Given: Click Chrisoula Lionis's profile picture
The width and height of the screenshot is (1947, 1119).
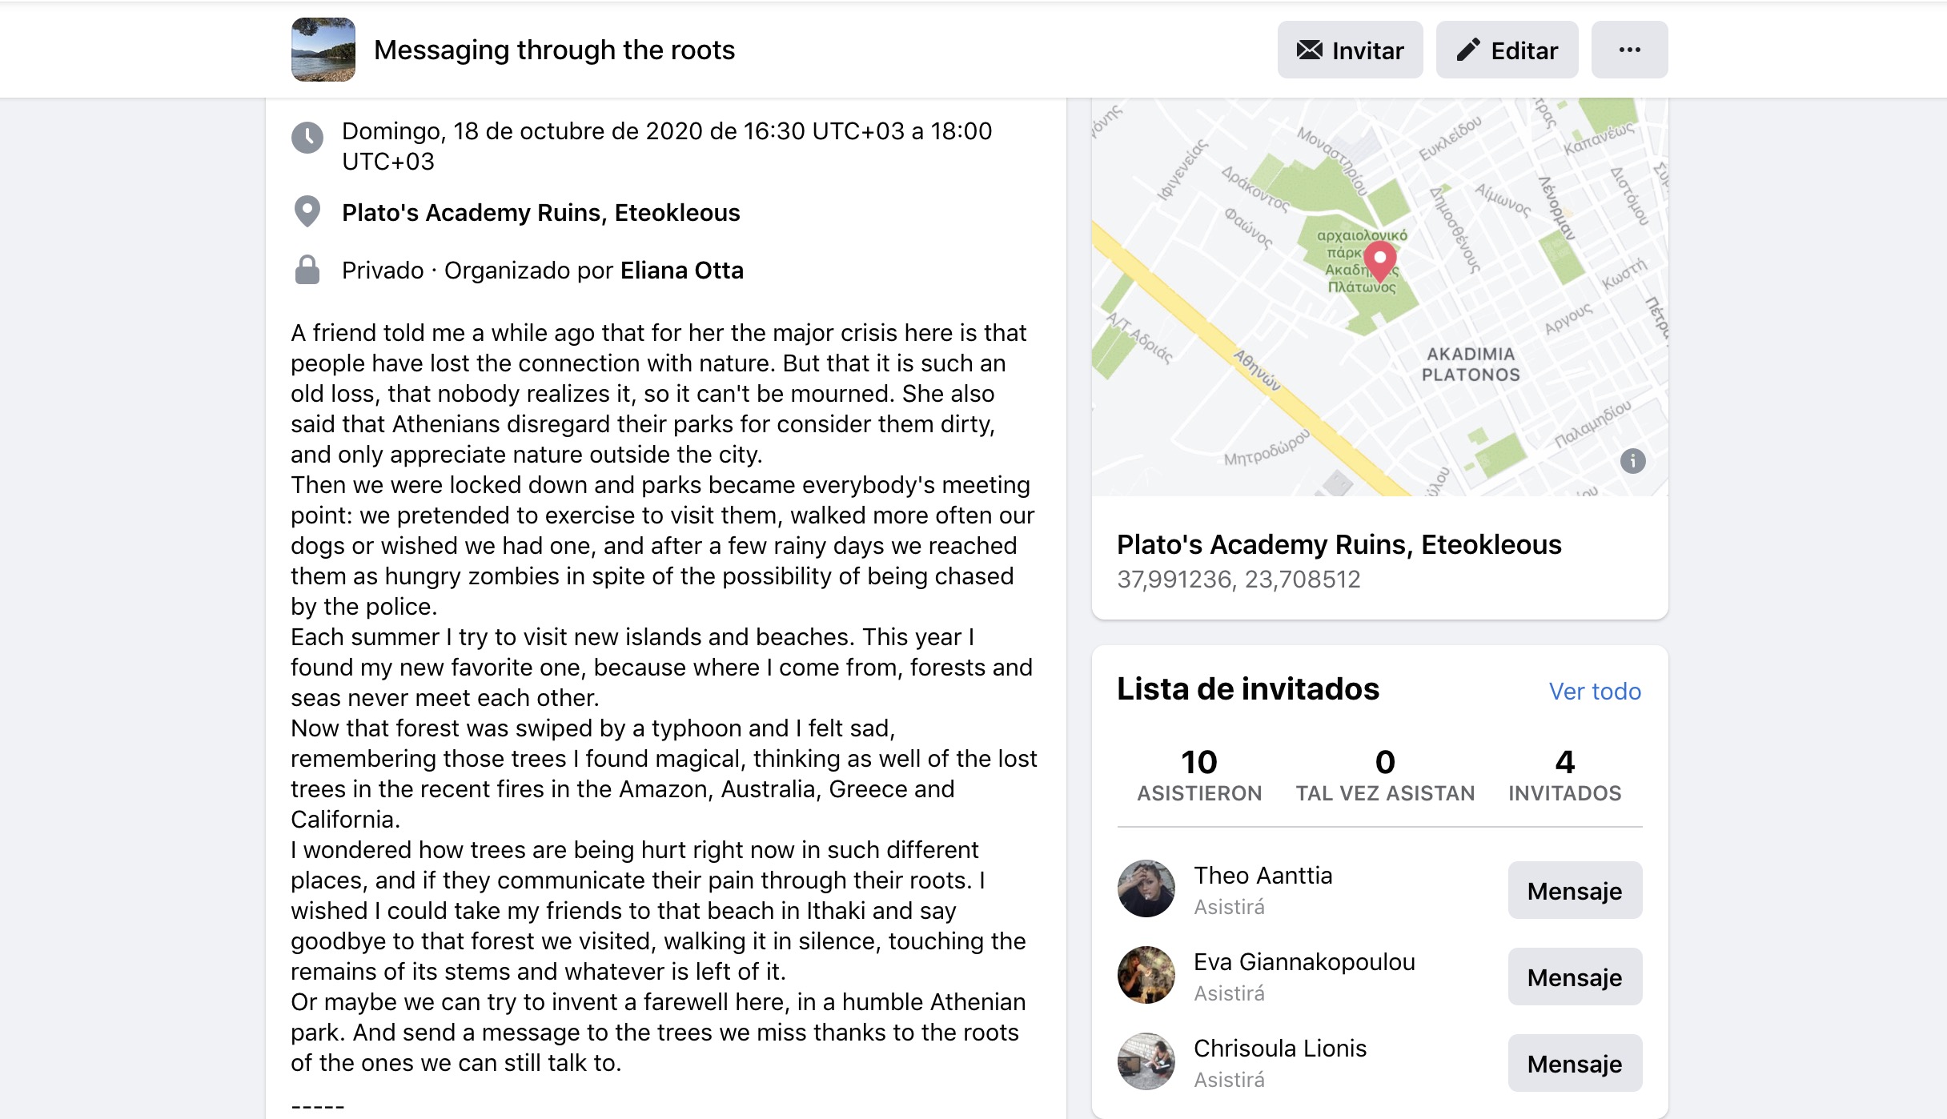Looking at the screenshot, I should point(1146,1061).
